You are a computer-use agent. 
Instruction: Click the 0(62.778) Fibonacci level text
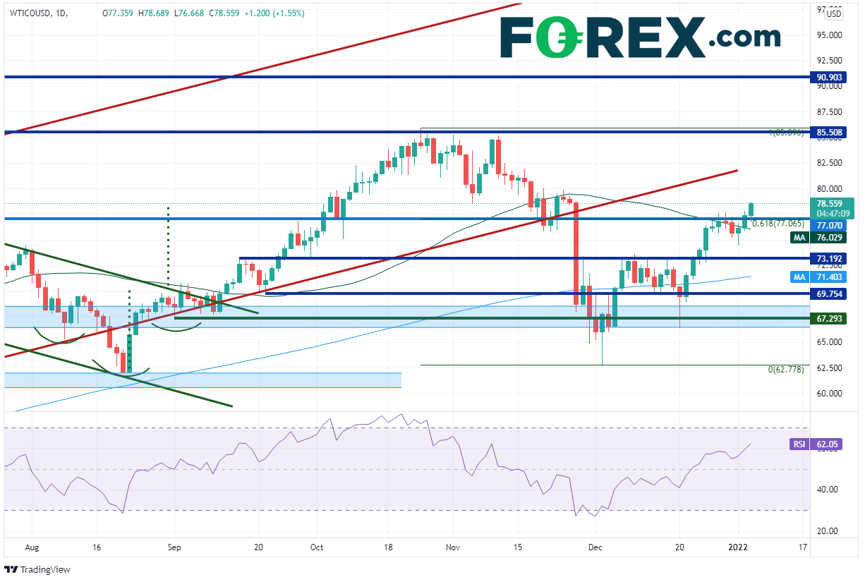point(785,370)
